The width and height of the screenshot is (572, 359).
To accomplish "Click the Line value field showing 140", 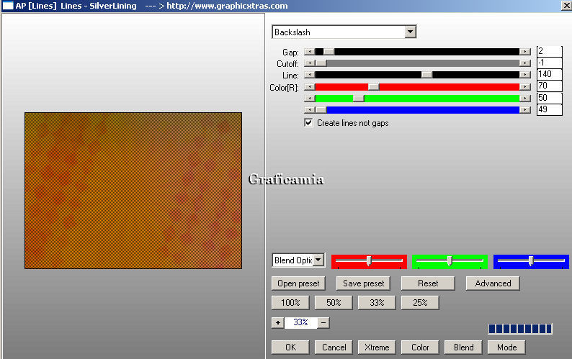I will click(x=550, y=74).
